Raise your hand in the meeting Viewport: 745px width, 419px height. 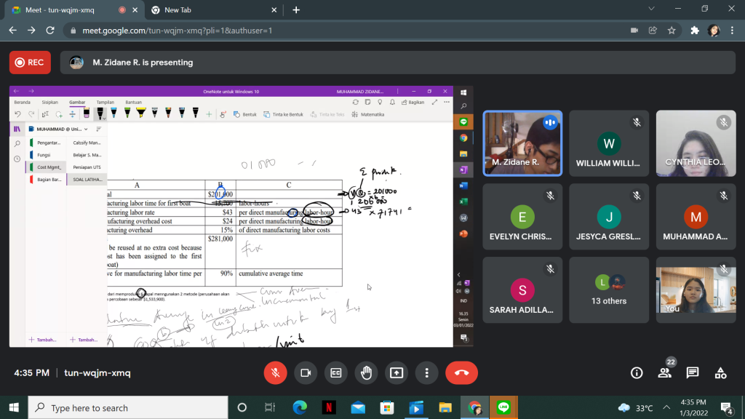click(366, 372)
